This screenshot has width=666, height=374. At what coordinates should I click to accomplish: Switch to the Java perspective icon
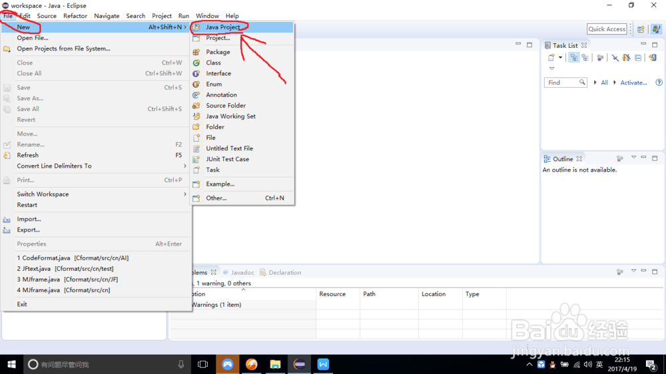656,29
